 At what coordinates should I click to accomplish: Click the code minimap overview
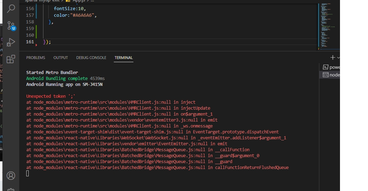[x=328, y=26]
